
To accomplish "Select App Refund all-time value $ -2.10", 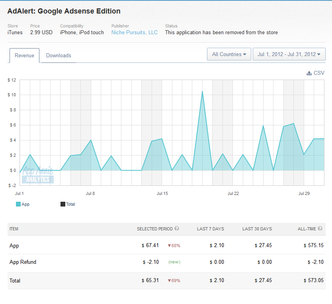I will (316, 262).
